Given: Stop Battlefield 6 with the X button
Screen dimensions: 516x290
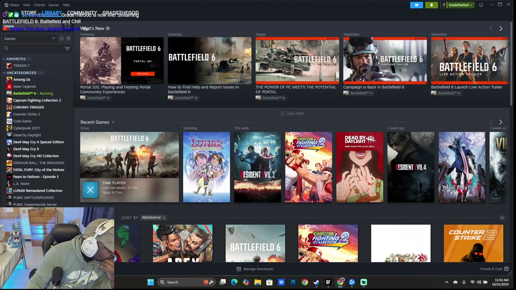Looking at the screenshot, I should pyautogui.click(x=90, y=190).
